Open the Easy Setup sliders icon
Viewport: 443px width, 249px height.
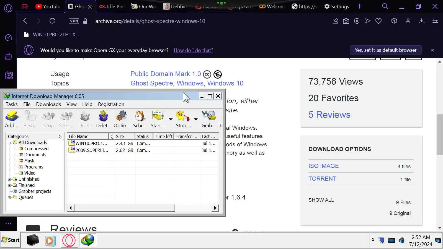coord(435,21)
